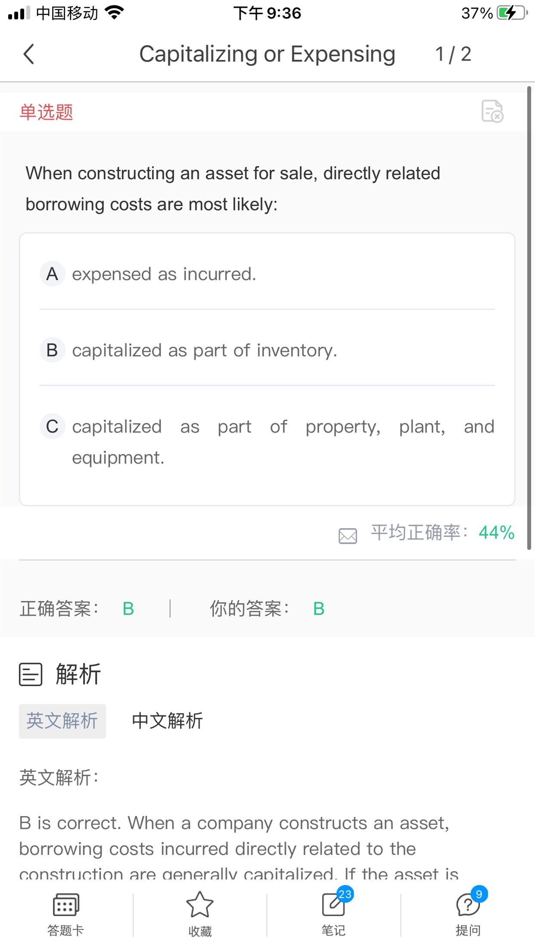The width and height of the screenshot is (535, 951).
Task: Tap the battery indicator in status bar
Action: [x=511, y=13]
